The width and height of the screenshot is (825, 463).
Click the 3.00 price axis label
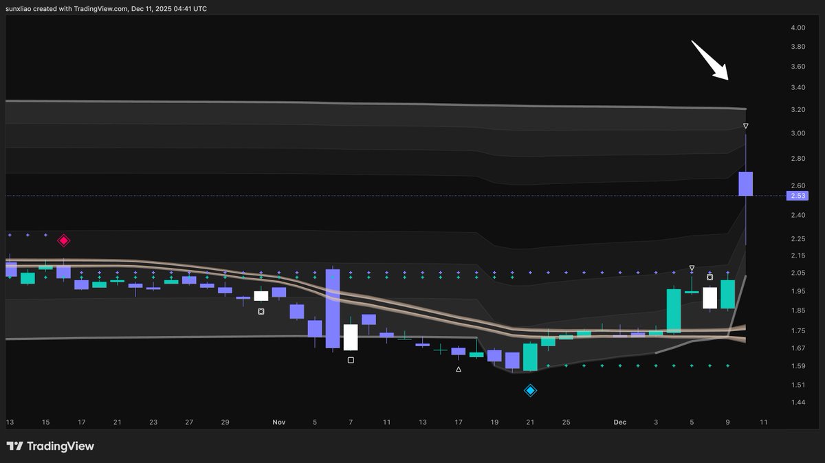point(797,133)
